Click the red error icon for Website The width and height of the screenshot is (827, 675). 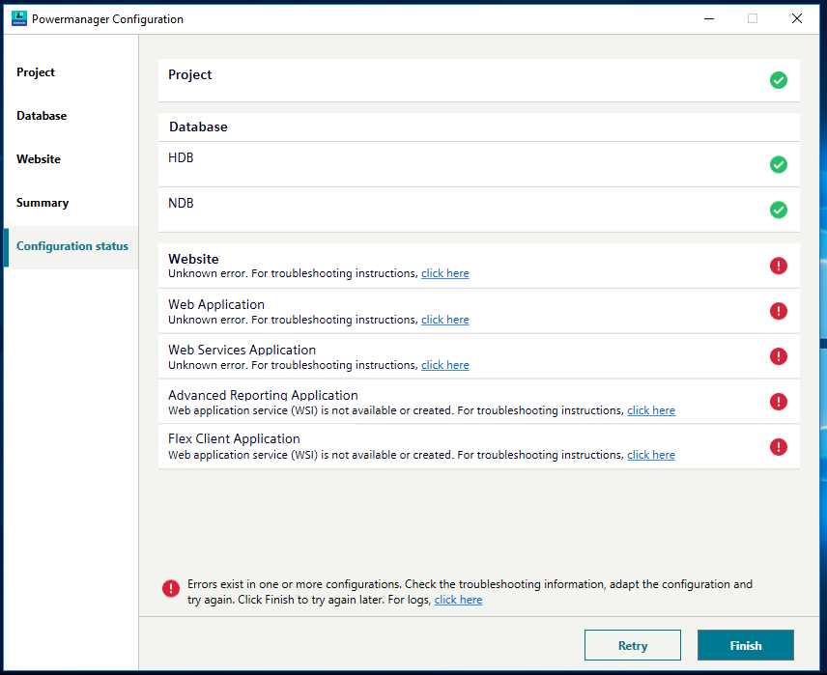pos(779,266)
